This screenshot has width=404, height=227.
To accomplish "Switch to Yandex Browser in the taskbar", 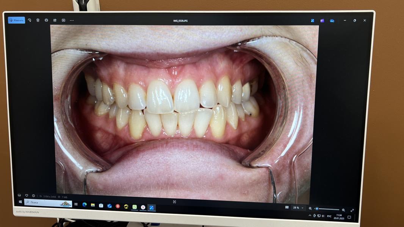I will point(143,207).
